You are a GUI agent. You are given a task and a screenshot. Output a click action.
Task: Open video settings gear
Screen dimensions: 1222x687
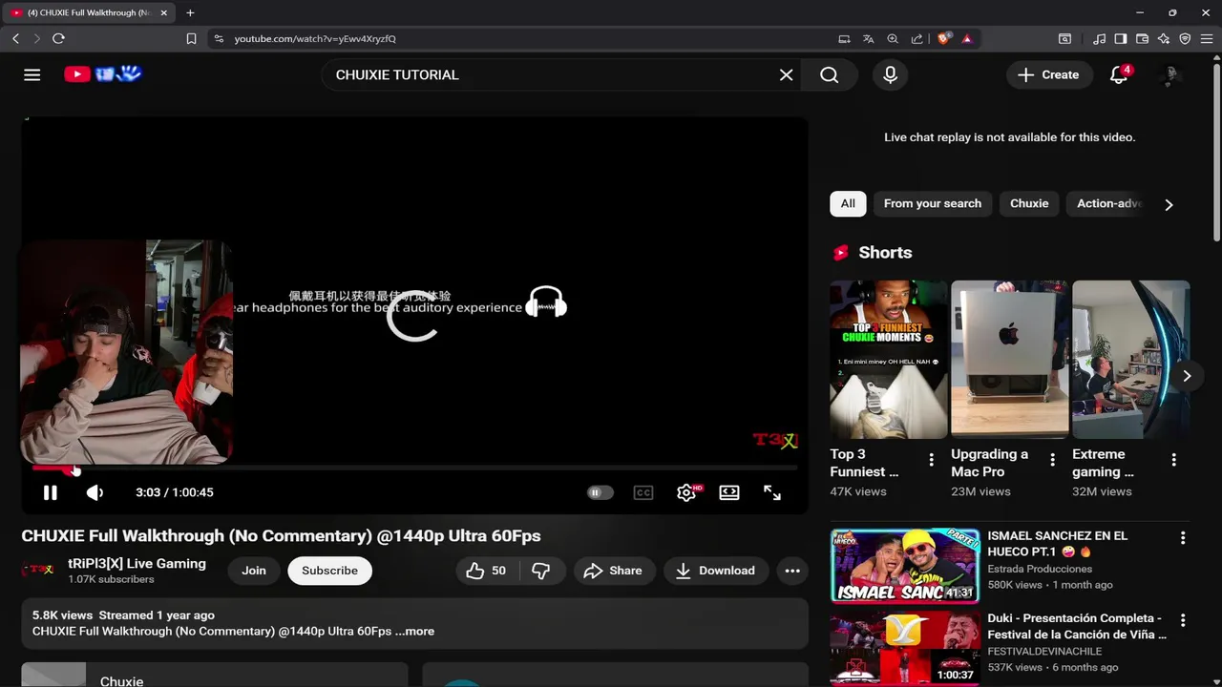click(x=686, y=492)
